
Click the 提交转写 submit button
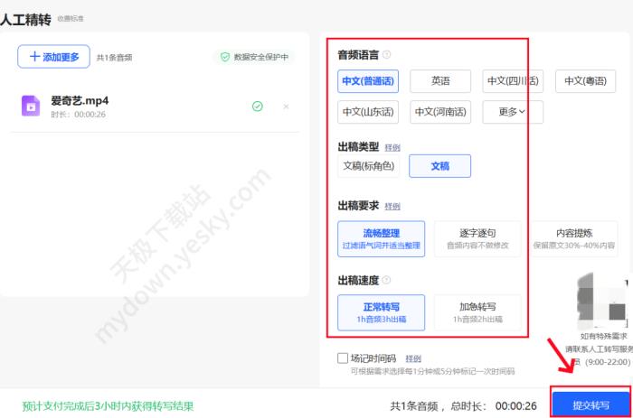(590, 404)
